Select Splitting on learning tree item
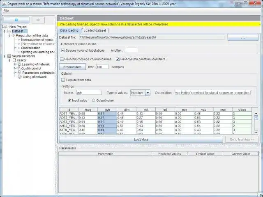 37,52
